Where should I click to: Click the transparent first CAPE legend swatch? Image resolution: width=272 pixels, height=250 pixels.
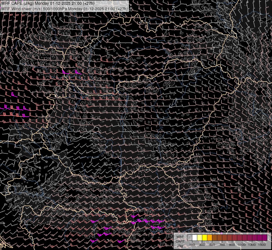190,238
